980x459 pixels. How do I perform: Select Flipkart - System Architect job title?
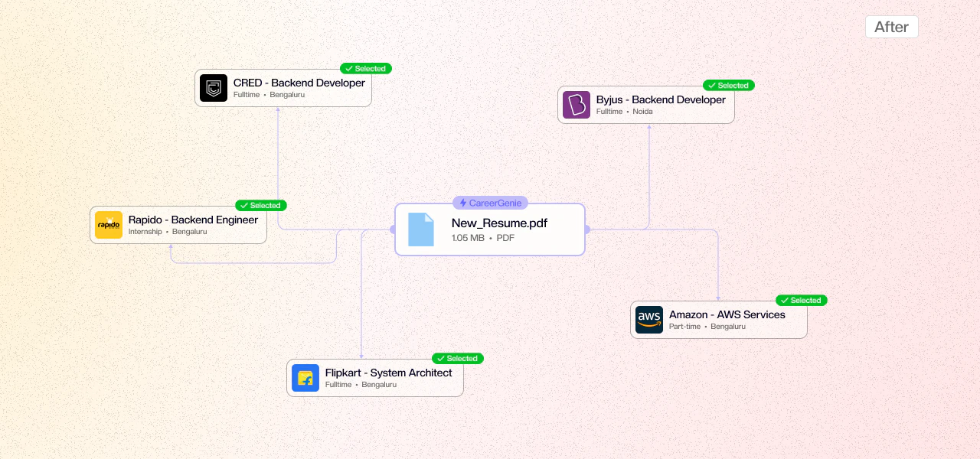pyautogui.click(x=388, y=373)
